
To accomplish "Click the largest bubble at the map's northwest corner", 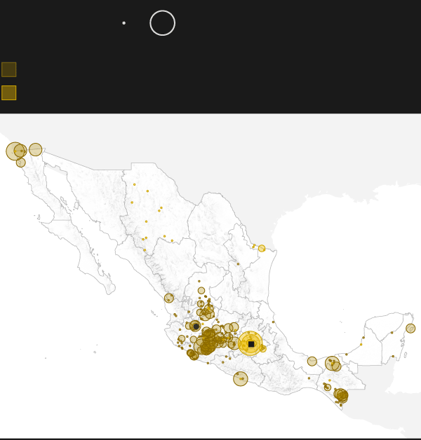I will click(14, 151).
